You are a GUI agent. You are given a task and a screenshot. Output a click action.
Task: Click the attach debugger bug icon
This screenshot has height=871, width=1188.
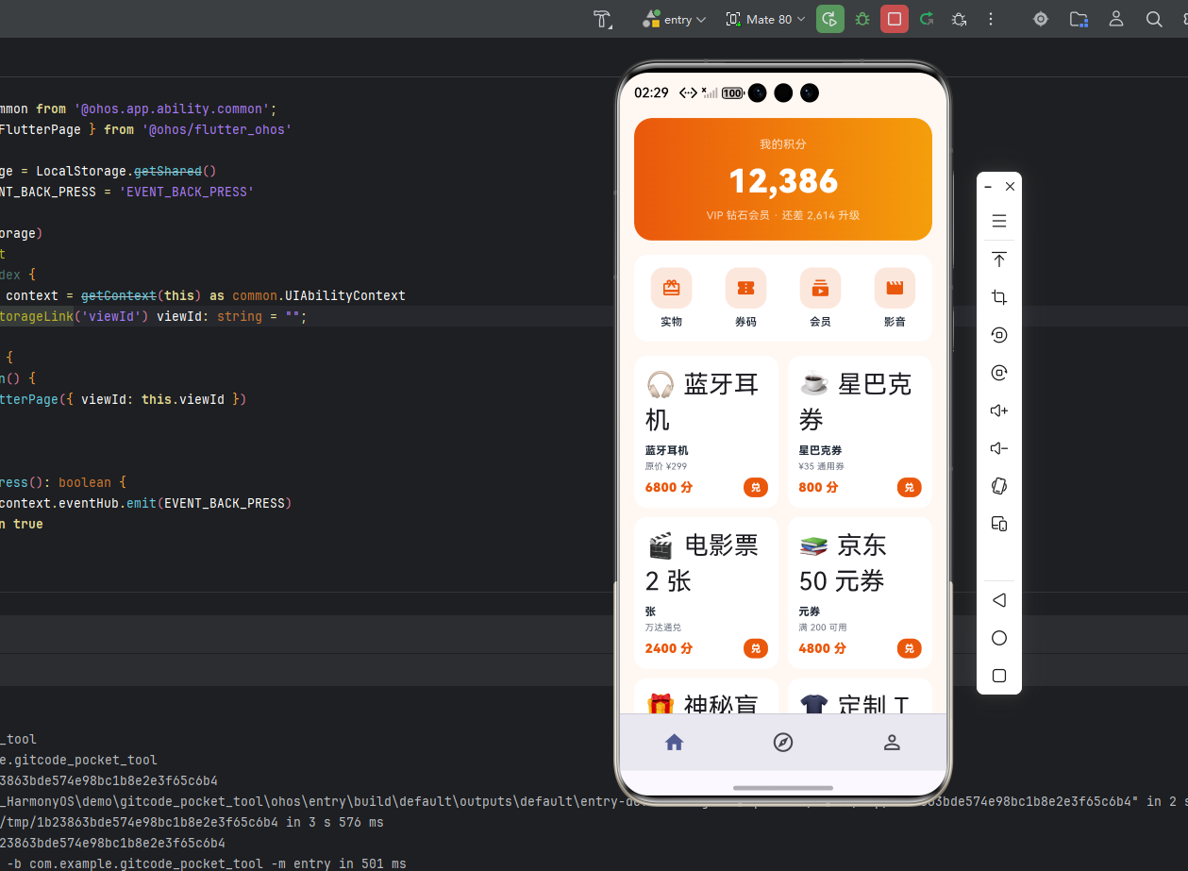959,19
